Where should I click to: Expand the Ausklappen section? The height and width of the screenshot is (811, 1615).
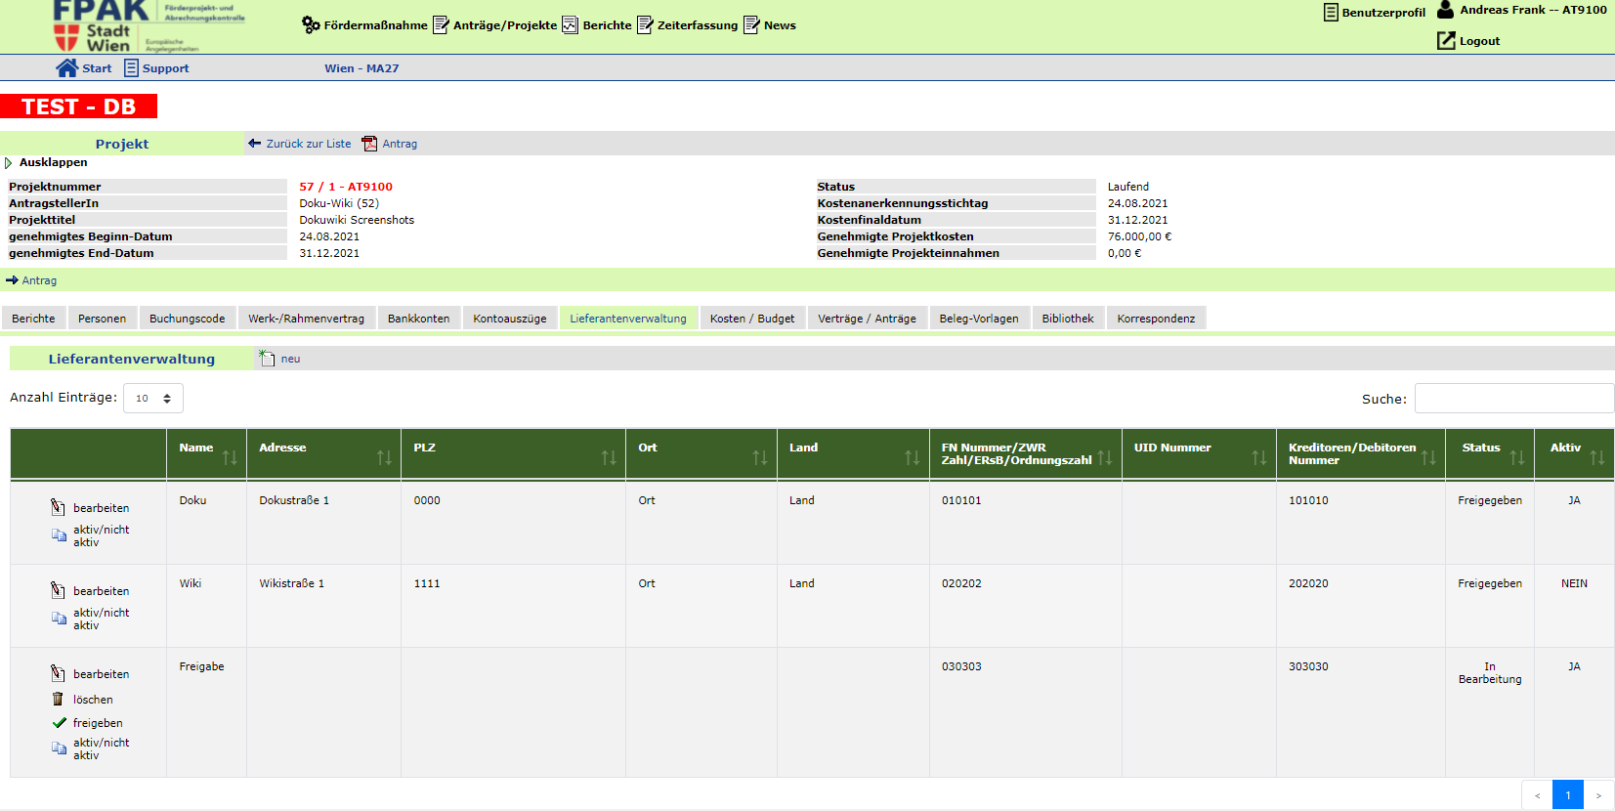(9, 163)
